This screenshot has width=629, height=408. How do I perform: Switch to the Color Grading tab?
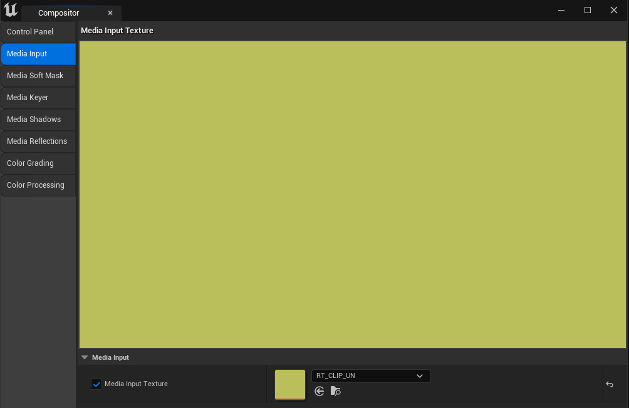[x=38, y=163]
